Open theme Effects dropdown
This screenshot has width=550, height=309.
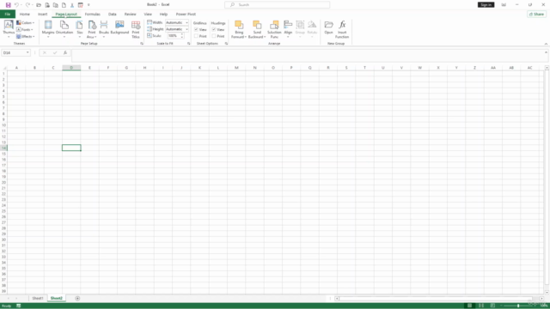(x=26, y=36)
